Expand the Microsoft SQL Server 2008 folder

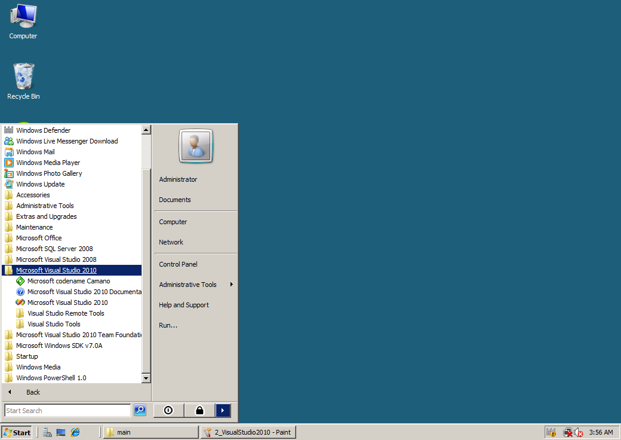click(x=72, y=249)
